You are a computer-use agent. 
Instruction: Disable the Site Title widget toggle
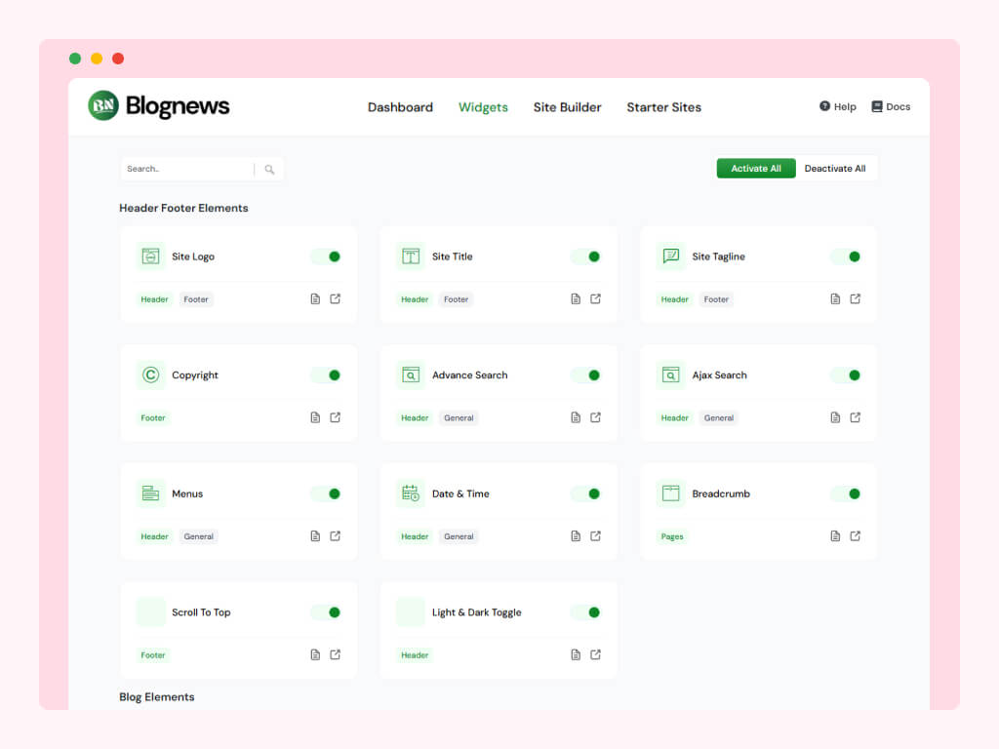586,256
